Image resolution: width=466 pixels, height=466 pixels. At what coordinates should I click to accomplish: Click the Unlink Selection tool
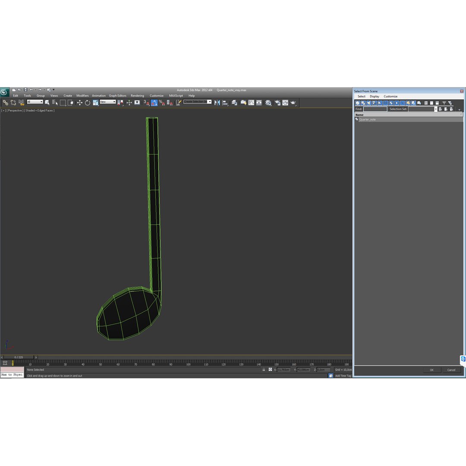click(x=13, y=103)
